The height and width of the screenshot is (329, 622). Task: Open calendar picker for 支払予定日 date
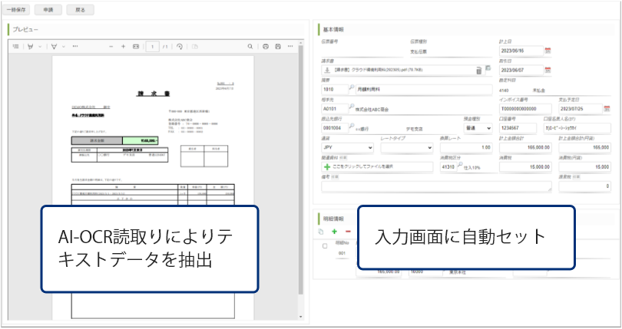click(607, 108)
